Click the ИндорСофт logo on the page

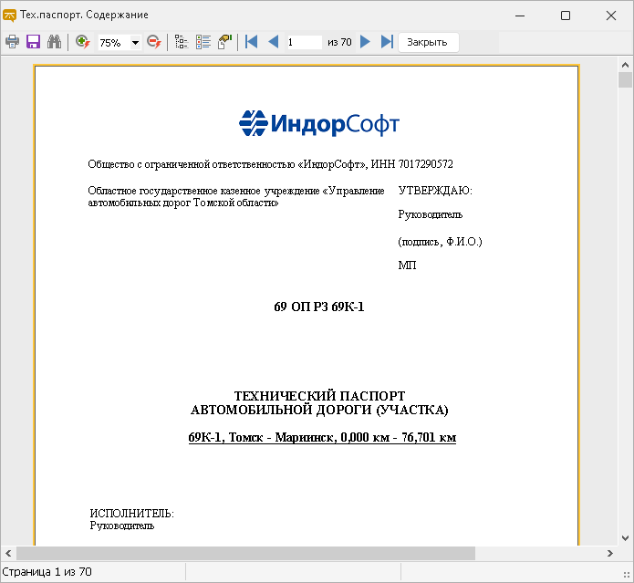[x=319, y=123]
